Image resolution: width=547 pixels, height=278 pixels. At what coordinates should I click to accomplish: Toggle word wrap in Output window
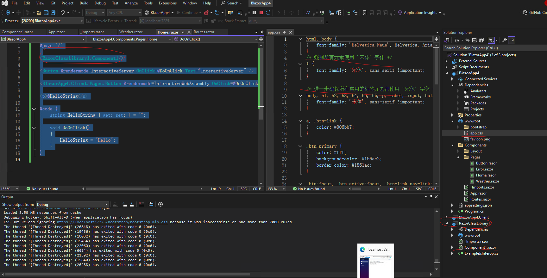coord(151,204)
